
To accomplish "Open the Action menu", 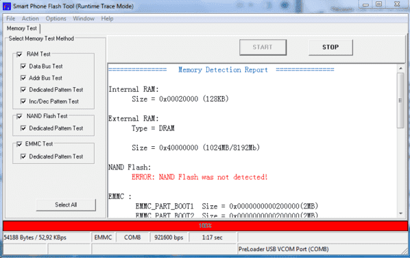I will coord(30,19).
